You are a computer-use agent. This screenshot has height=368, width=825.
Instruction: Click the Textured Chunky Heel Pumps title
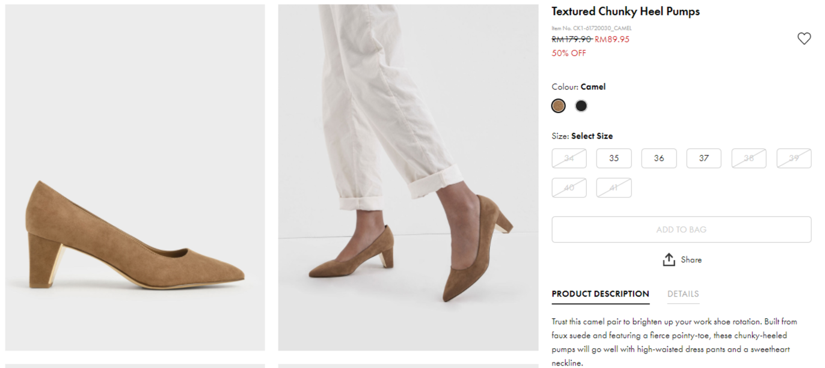tap(625, 11)
